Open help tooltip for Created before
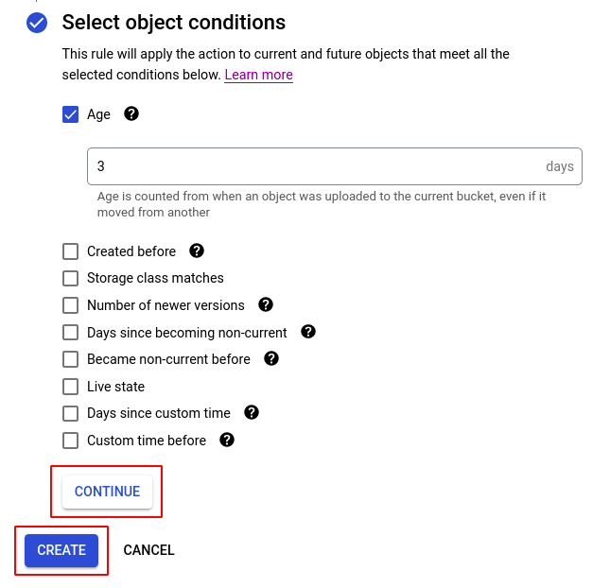Screen dimensions: 610x588 click(x=197, y=251)
